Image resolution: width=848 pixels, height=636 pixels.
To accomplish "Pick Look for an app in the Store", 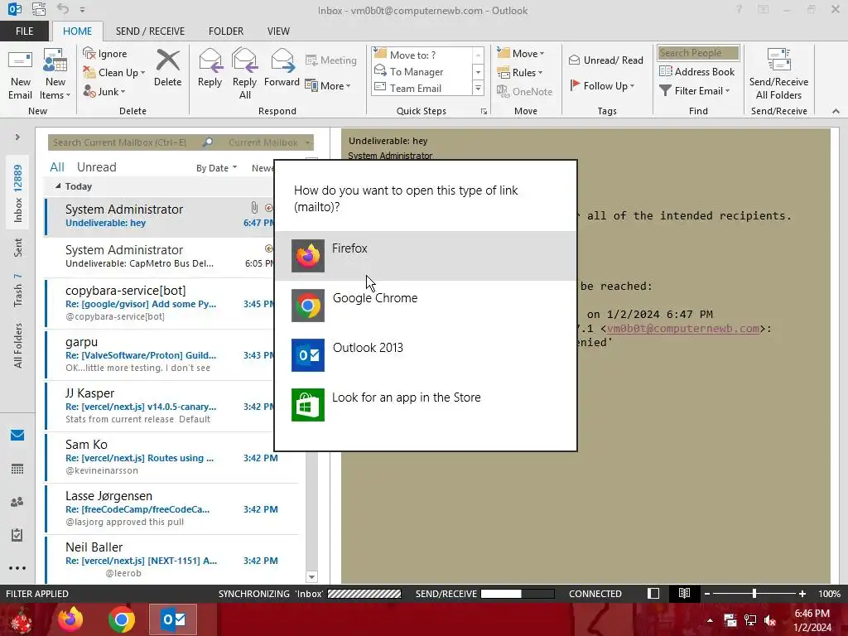I will pyautogui.click(x=426, y=405).
